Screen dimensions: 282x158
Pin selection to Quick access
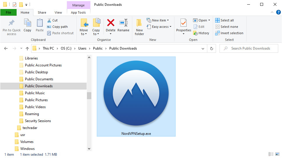[12, 27]
